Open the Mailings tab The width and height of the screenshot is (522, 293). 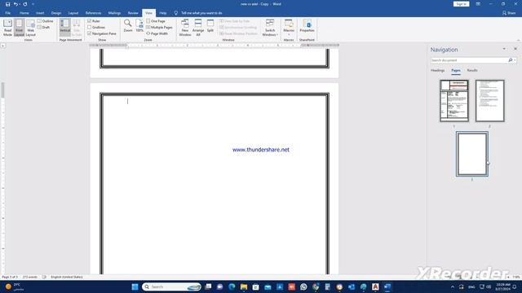(114, 13)
